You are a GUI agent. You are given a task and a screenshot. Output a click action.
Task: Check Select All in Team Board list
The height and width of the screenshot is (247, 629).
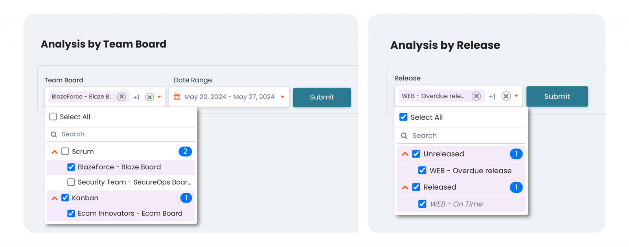(x=53, y=117)
